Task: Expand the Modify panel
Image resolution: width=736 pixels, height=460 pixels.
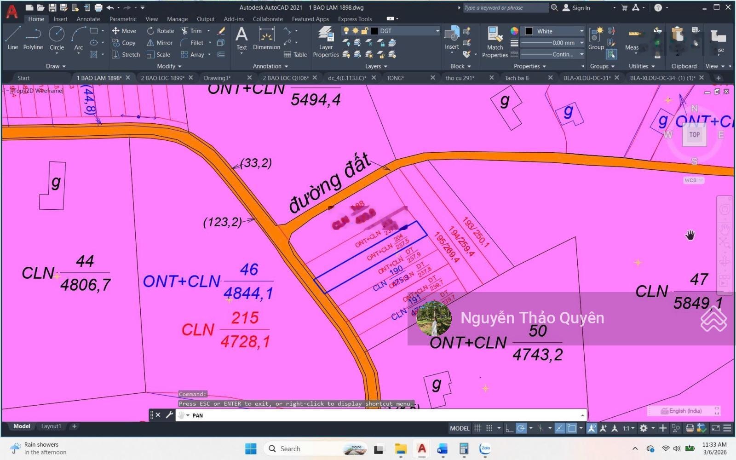Action: coord(169,66)
